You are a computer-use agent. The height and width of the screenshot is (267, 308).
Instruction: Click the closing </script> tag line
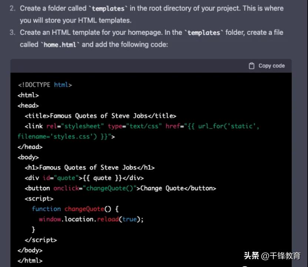pyautogui.click(x=41, y=240)
